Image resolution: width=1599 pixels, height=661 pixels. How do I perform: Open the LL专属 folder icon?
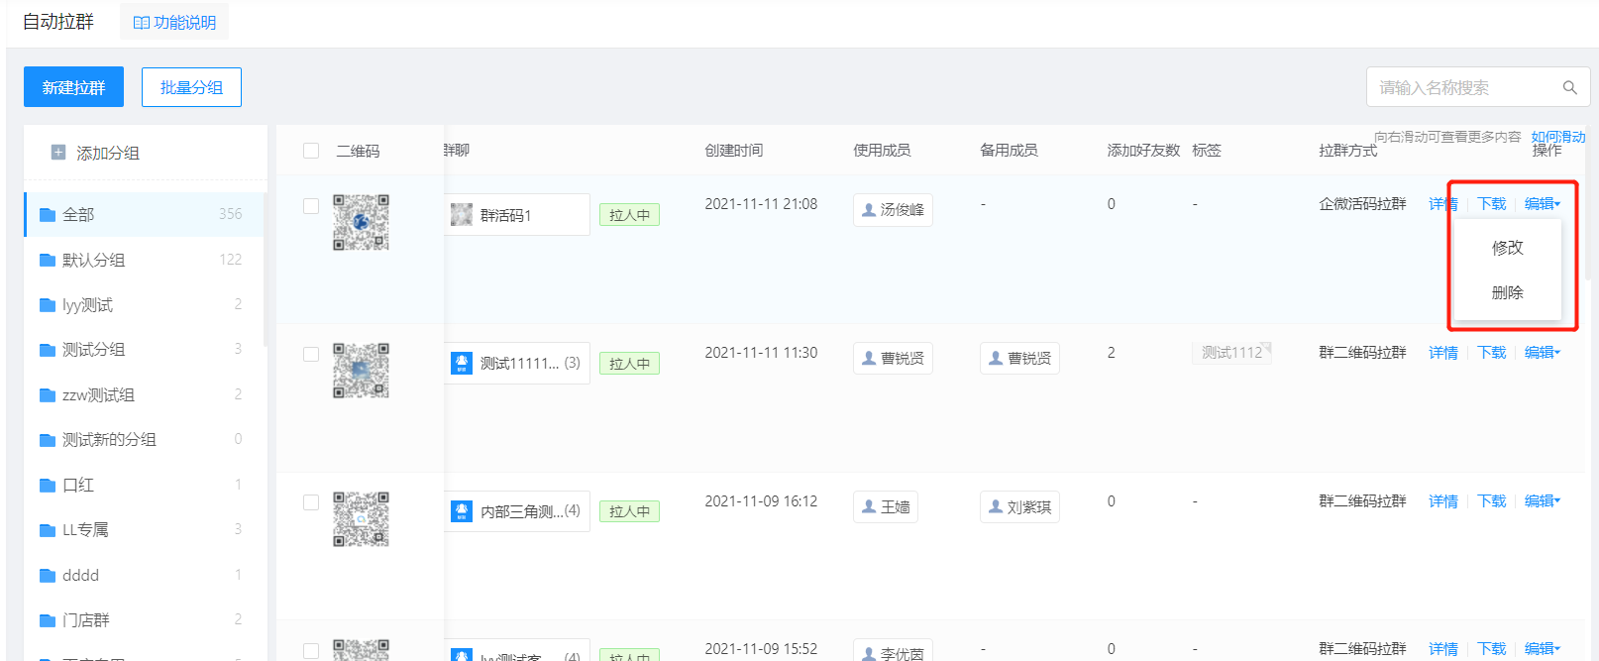pos(47,530)
